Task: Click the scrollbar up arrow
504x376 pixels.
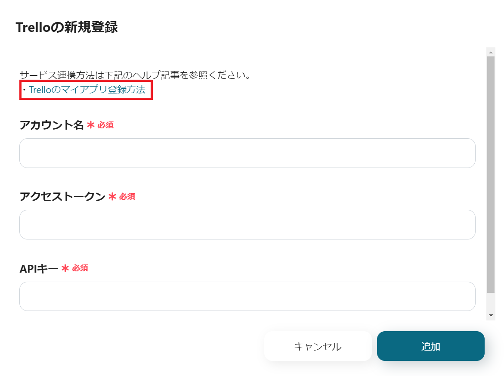Action: tap(491, 52)
